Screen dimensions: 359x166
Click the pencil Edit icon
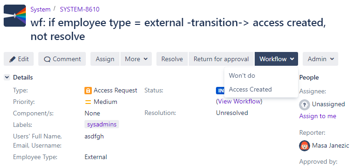point(12,59)
